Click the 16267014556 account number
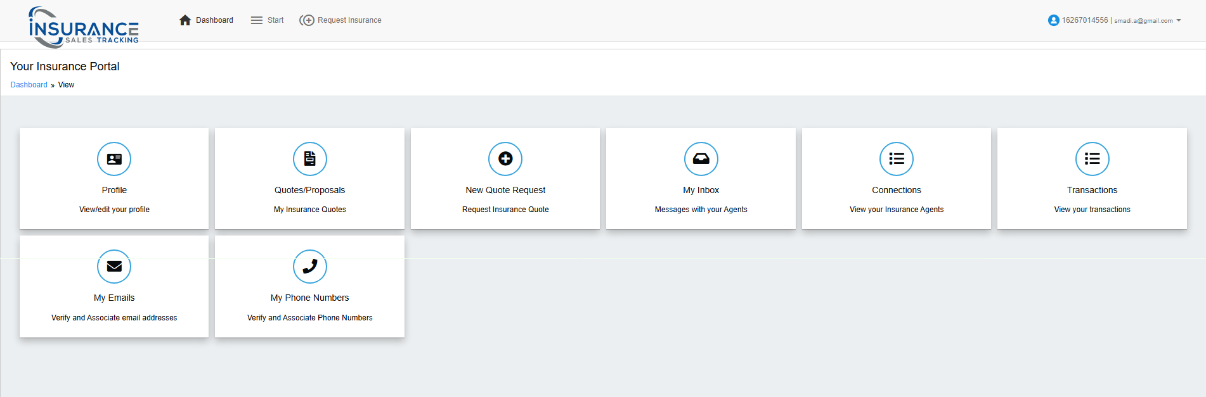The height and width of the screenshot is (397, 1206). pos(1085,20)
